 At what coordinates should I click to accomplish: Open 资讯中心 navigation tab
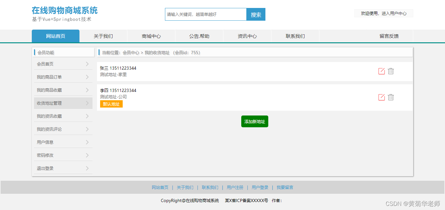pyautogui.click(x=247, y=36)
